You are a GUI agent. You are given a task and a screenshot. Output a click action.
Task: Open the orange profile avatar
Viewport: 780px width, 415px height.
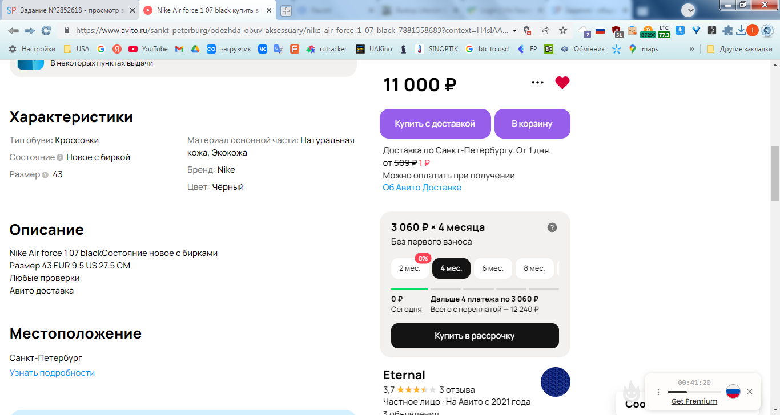(753, 31)
